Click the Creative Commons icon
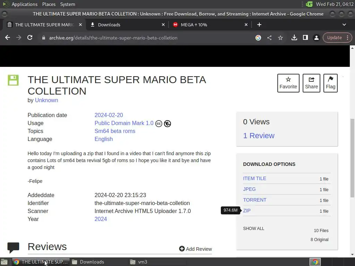The width and height of the screenshot is (355, 266). click(x=159, y=124)
